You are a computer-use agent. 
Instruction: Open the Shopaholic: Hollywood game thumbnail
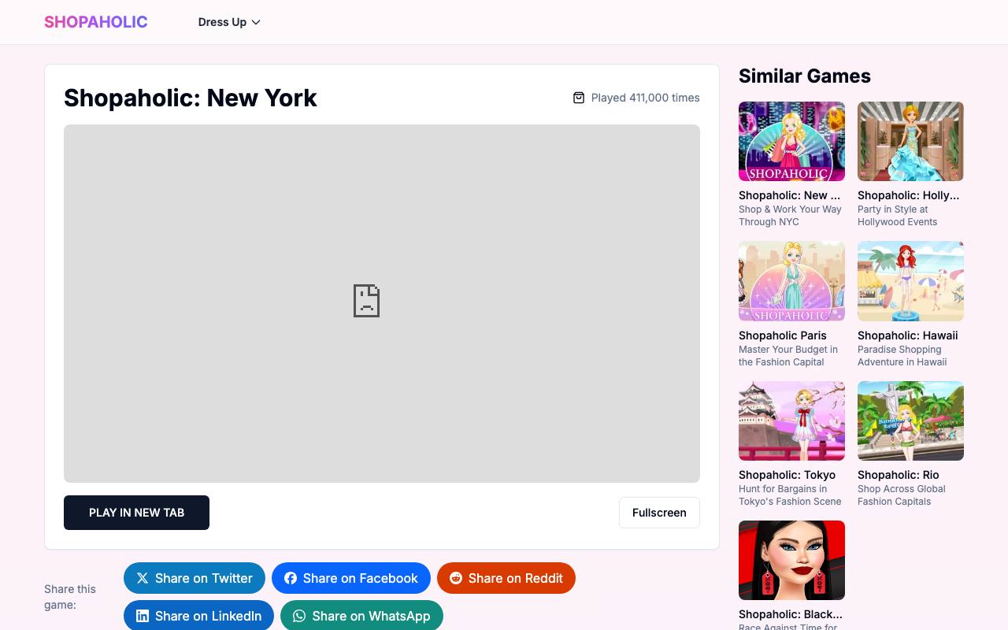[910, 141]
